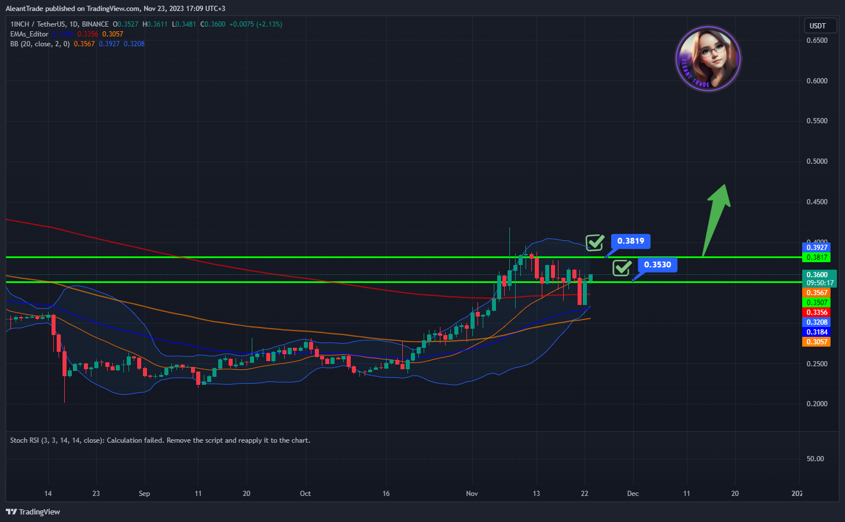This screenshot has width=845, height=522.
Task: Open the AleantTrade avatar picture
Action: 708,58
